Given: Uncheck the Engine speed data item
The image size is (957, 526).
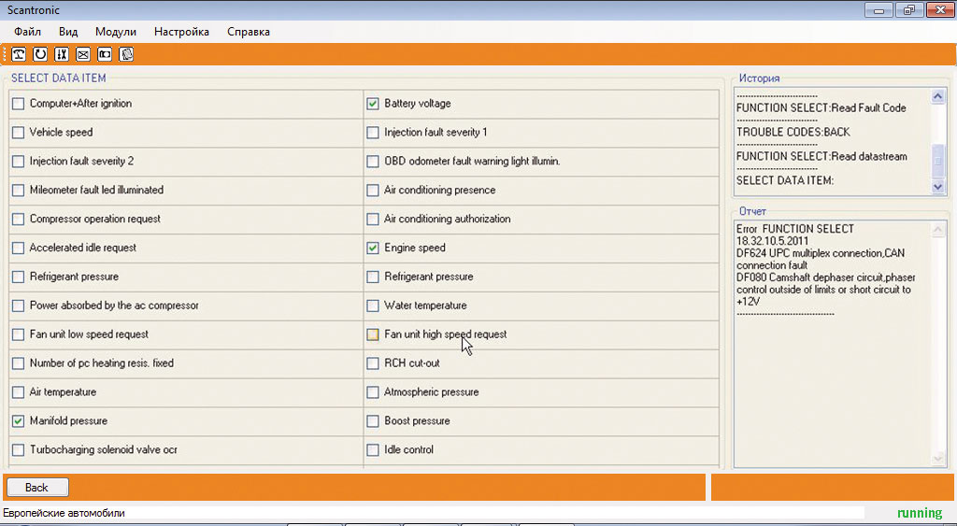Looking at the screenshot, I should pos(373,249).
